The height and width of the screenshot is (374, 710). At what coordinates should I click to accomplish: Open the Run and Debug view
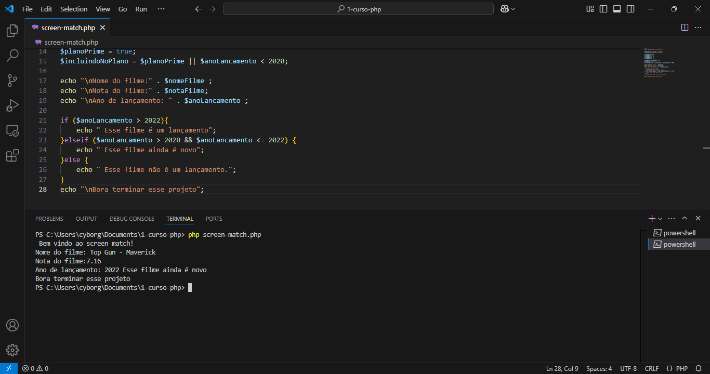click(x=12, y=105)
